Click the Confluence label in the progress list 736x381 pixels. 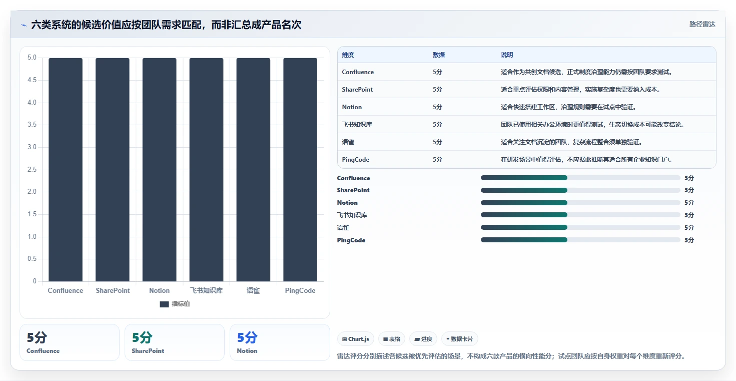pos(354,178)
